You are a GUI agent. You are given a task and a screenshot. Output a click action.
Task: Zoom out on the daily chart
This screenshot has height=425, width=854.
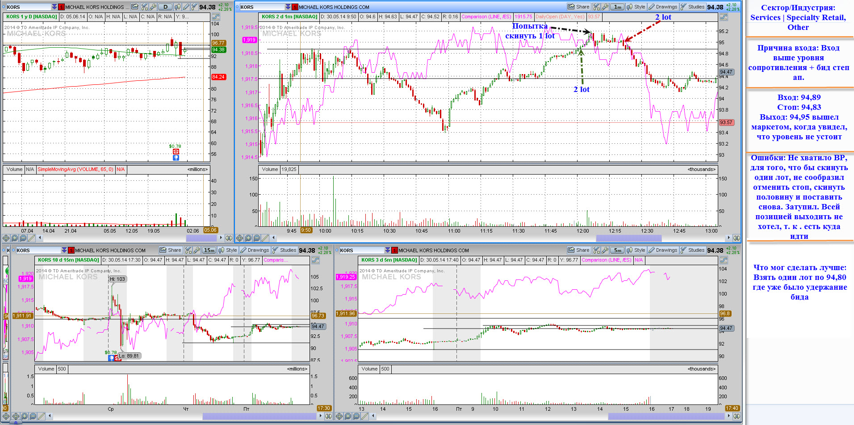coord(23,238)
